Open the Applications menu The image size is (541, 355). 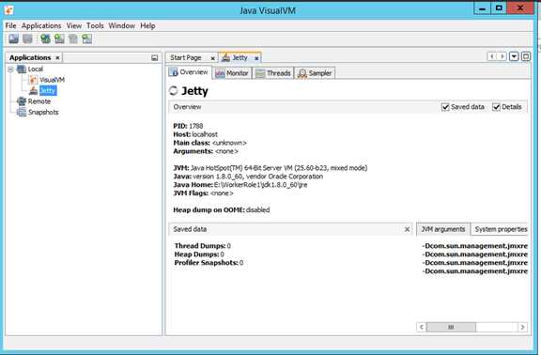(x=41, y=26)
